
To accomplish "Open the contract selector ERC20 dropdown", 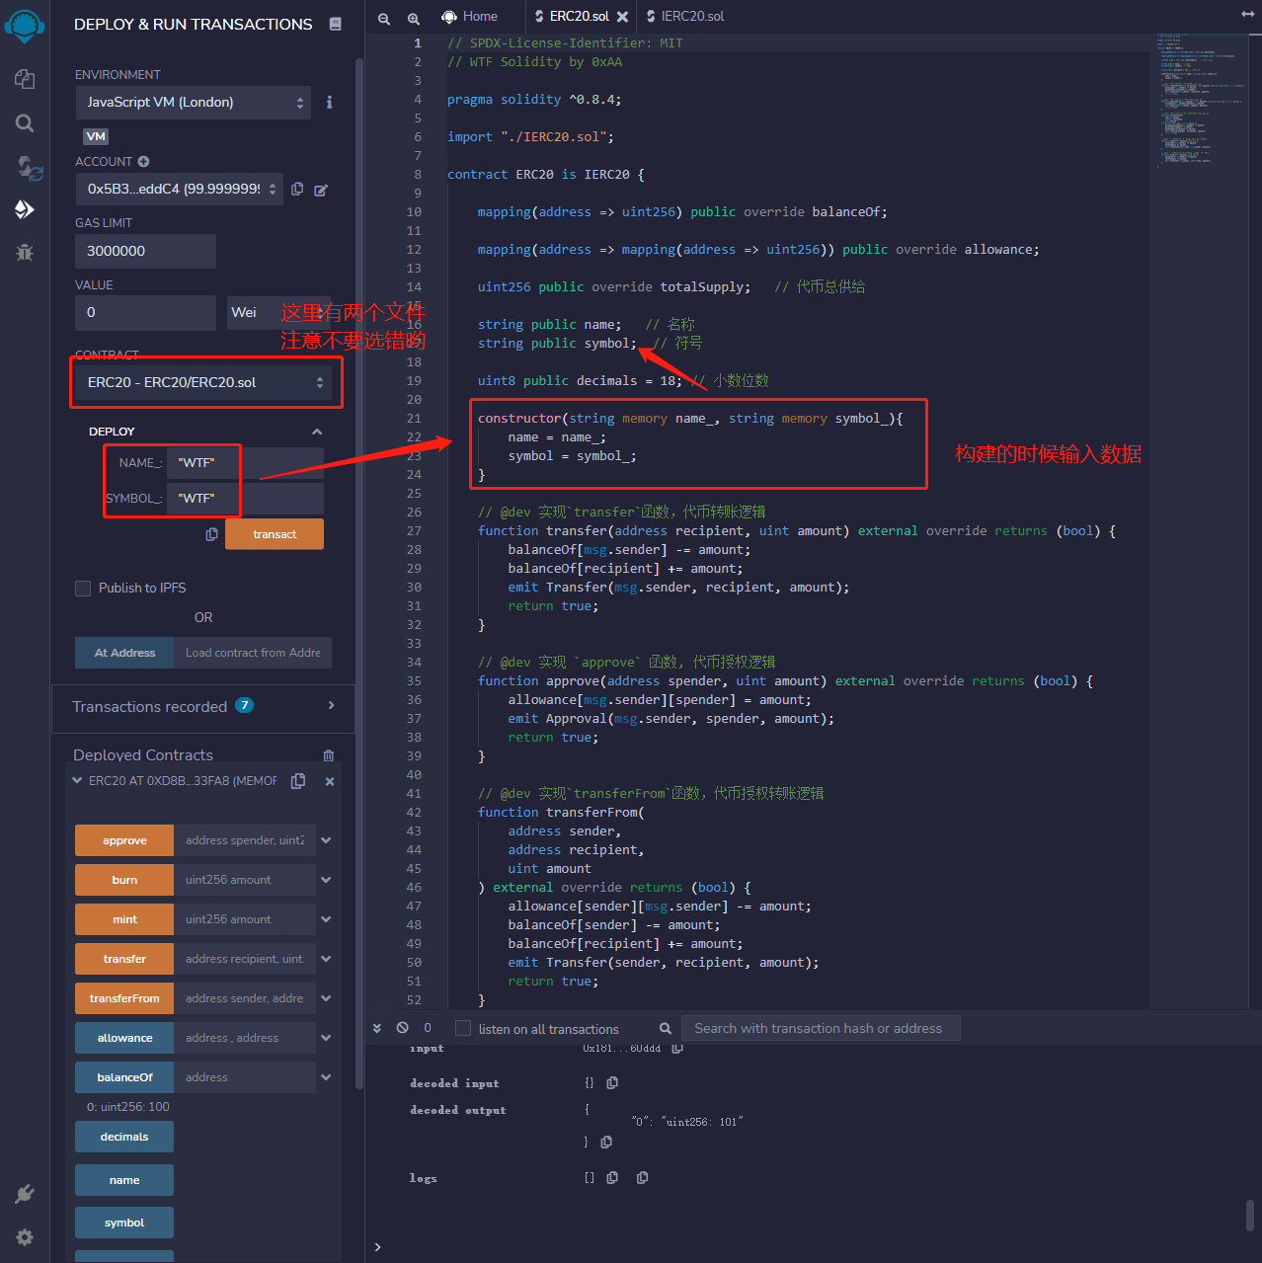I will [x=205, y=382].
